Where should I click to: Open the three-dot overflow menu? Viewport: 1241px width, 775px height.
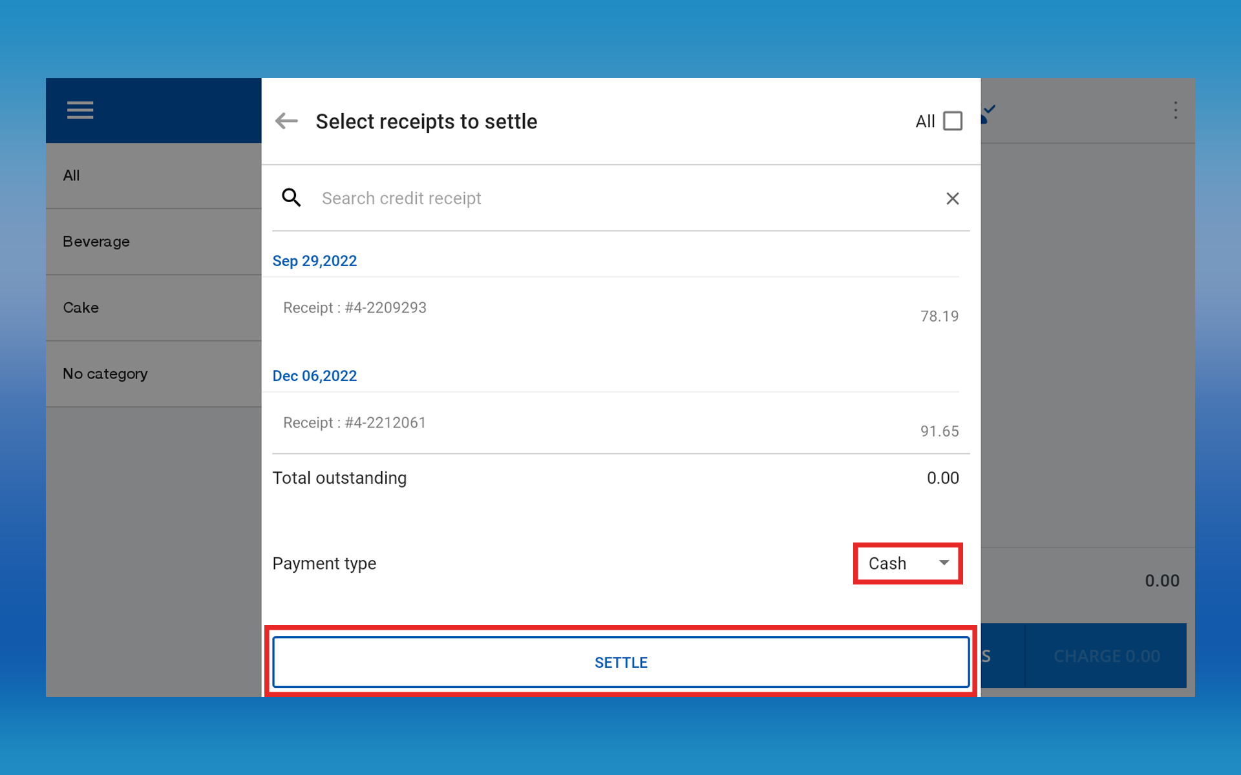[1175, 110]
